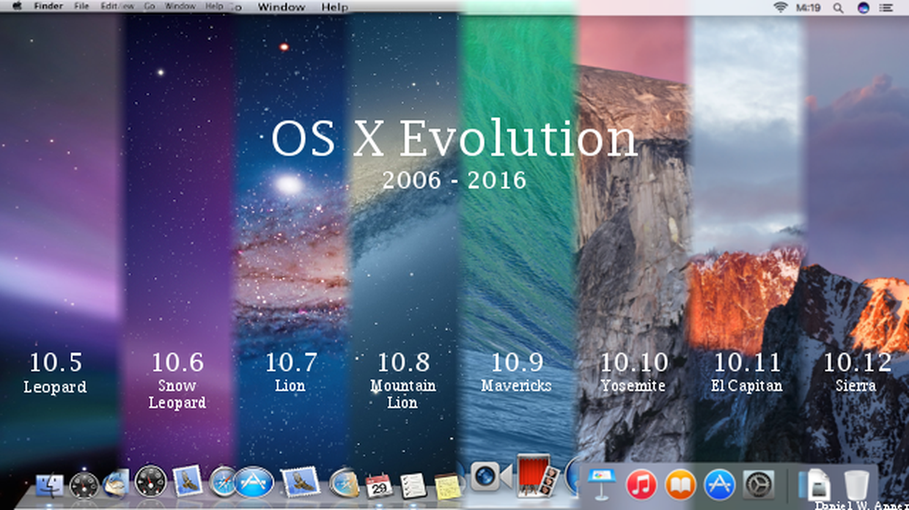Open the large bold Window menu
This screenshot has height=510, width=909.
point(282,7)
